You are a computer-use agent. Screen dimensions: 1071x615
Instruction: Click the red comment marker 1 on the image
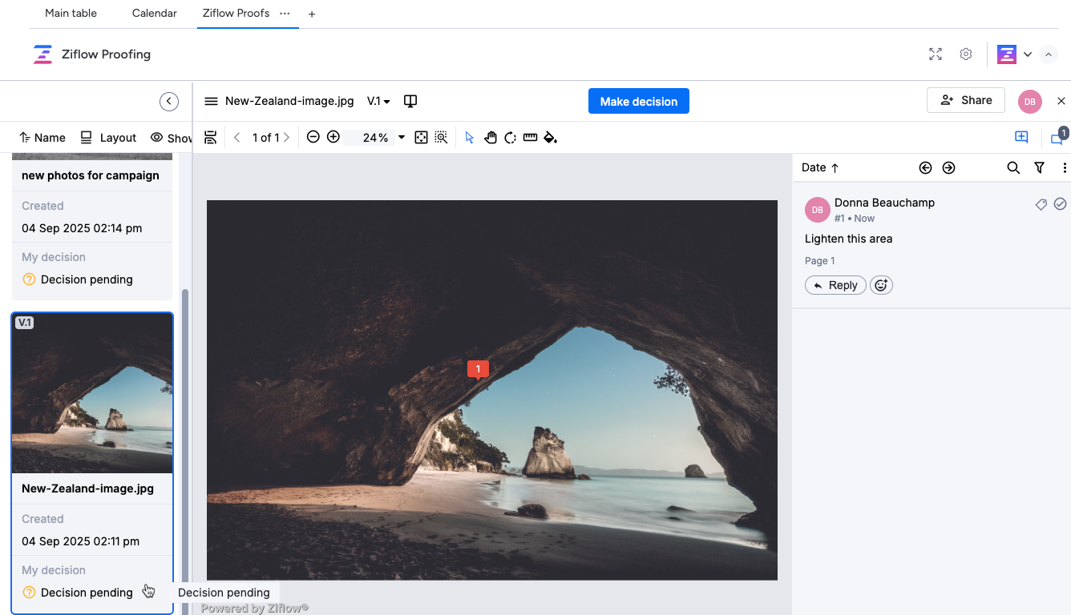click(x=478, y=368)
